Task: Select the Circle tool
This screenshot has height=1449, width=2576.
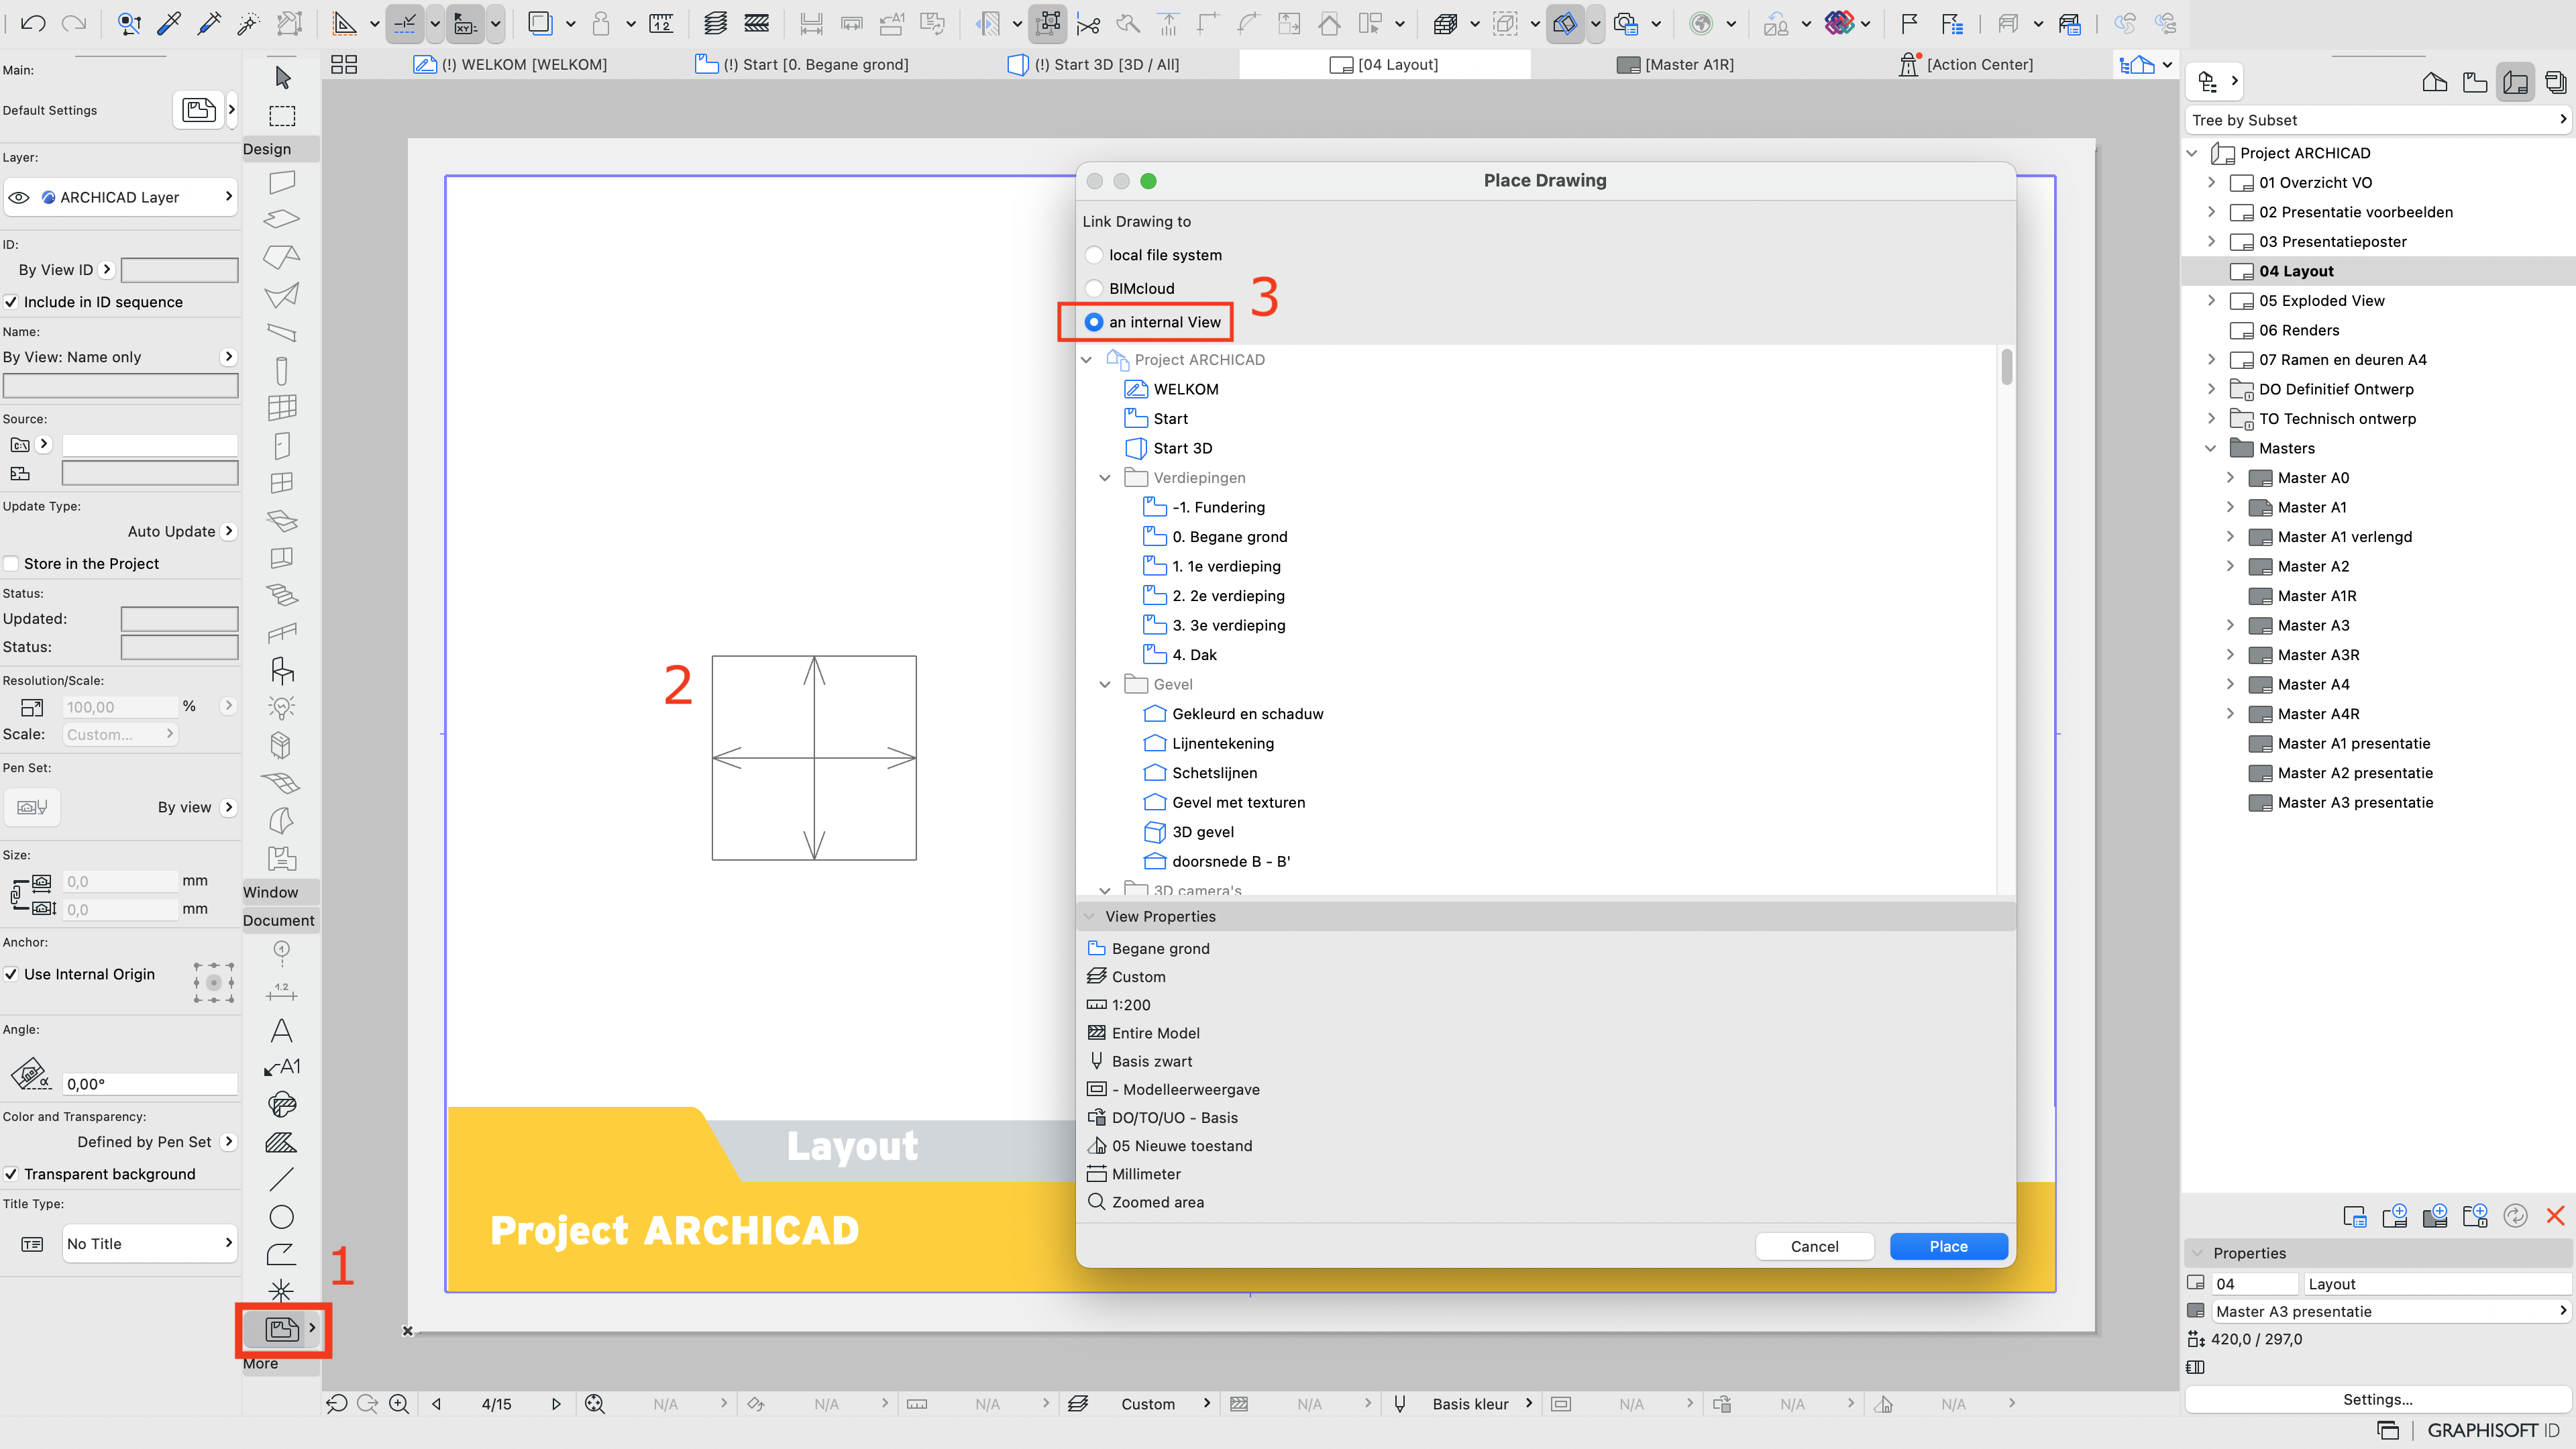Action: tap(282, 1217)
